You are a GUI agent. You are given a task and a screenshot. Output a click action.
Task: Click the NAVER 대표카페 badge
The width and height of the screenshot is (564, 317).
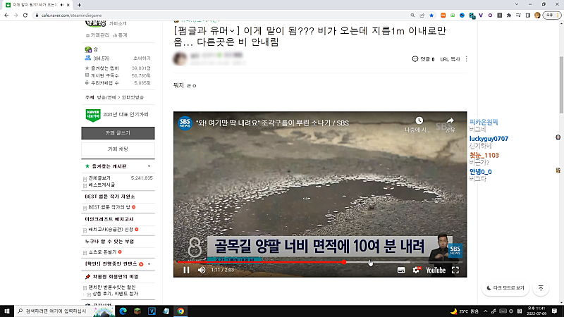click(93, 115)
